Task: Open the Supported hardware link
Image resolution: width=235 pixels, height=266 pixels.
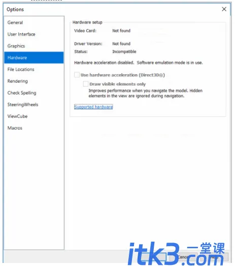Action: pyautogui.click(x=93, y=107)
